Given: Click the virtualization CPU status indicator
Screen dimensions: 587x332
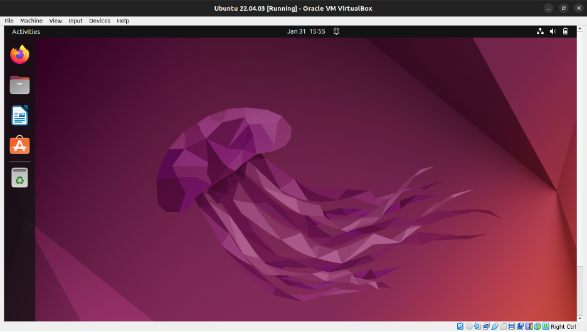Looking at the screenshot, I should [x=529, y=326].
